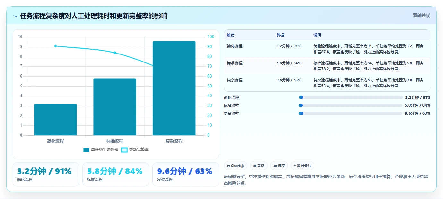Screen dimensions: 443x199
Task: Select the Chart.js tag
Action: point(235,166)
